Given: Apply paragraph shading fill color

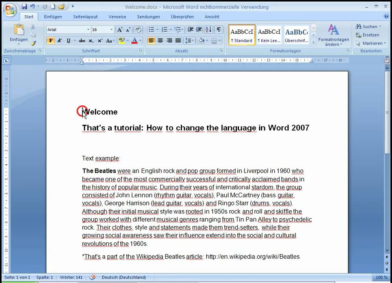Looking at the screenshot, I should coord(201,40).
